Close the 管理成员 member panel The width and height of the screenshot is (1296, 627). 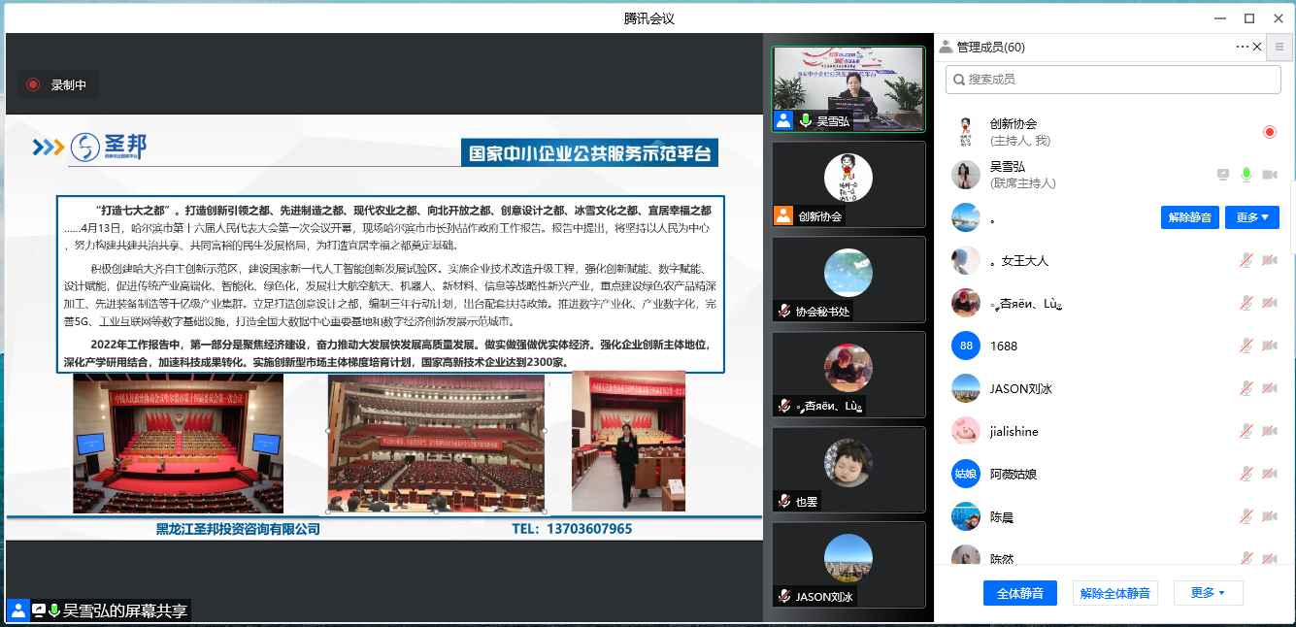tap(1258, 47)
